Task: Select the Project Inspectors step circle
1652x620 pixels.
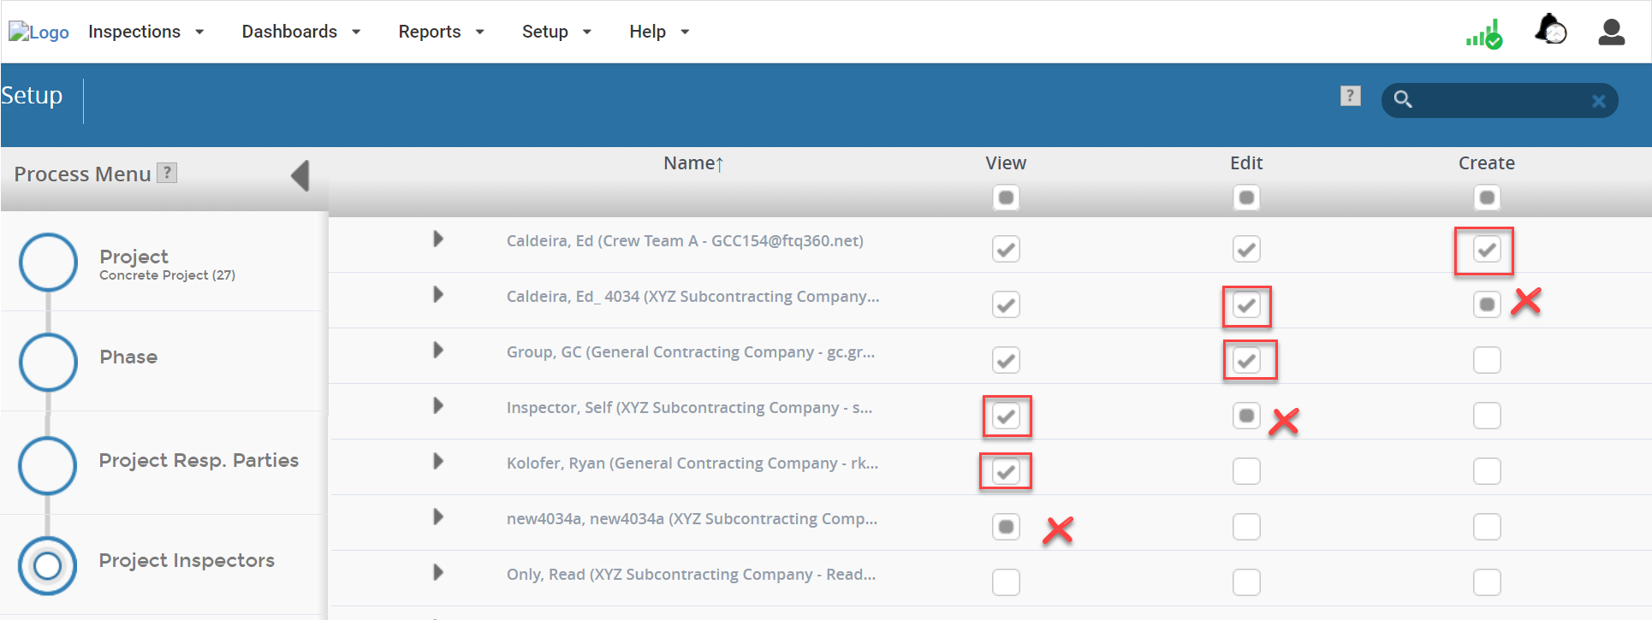Action: click(48, 565)
